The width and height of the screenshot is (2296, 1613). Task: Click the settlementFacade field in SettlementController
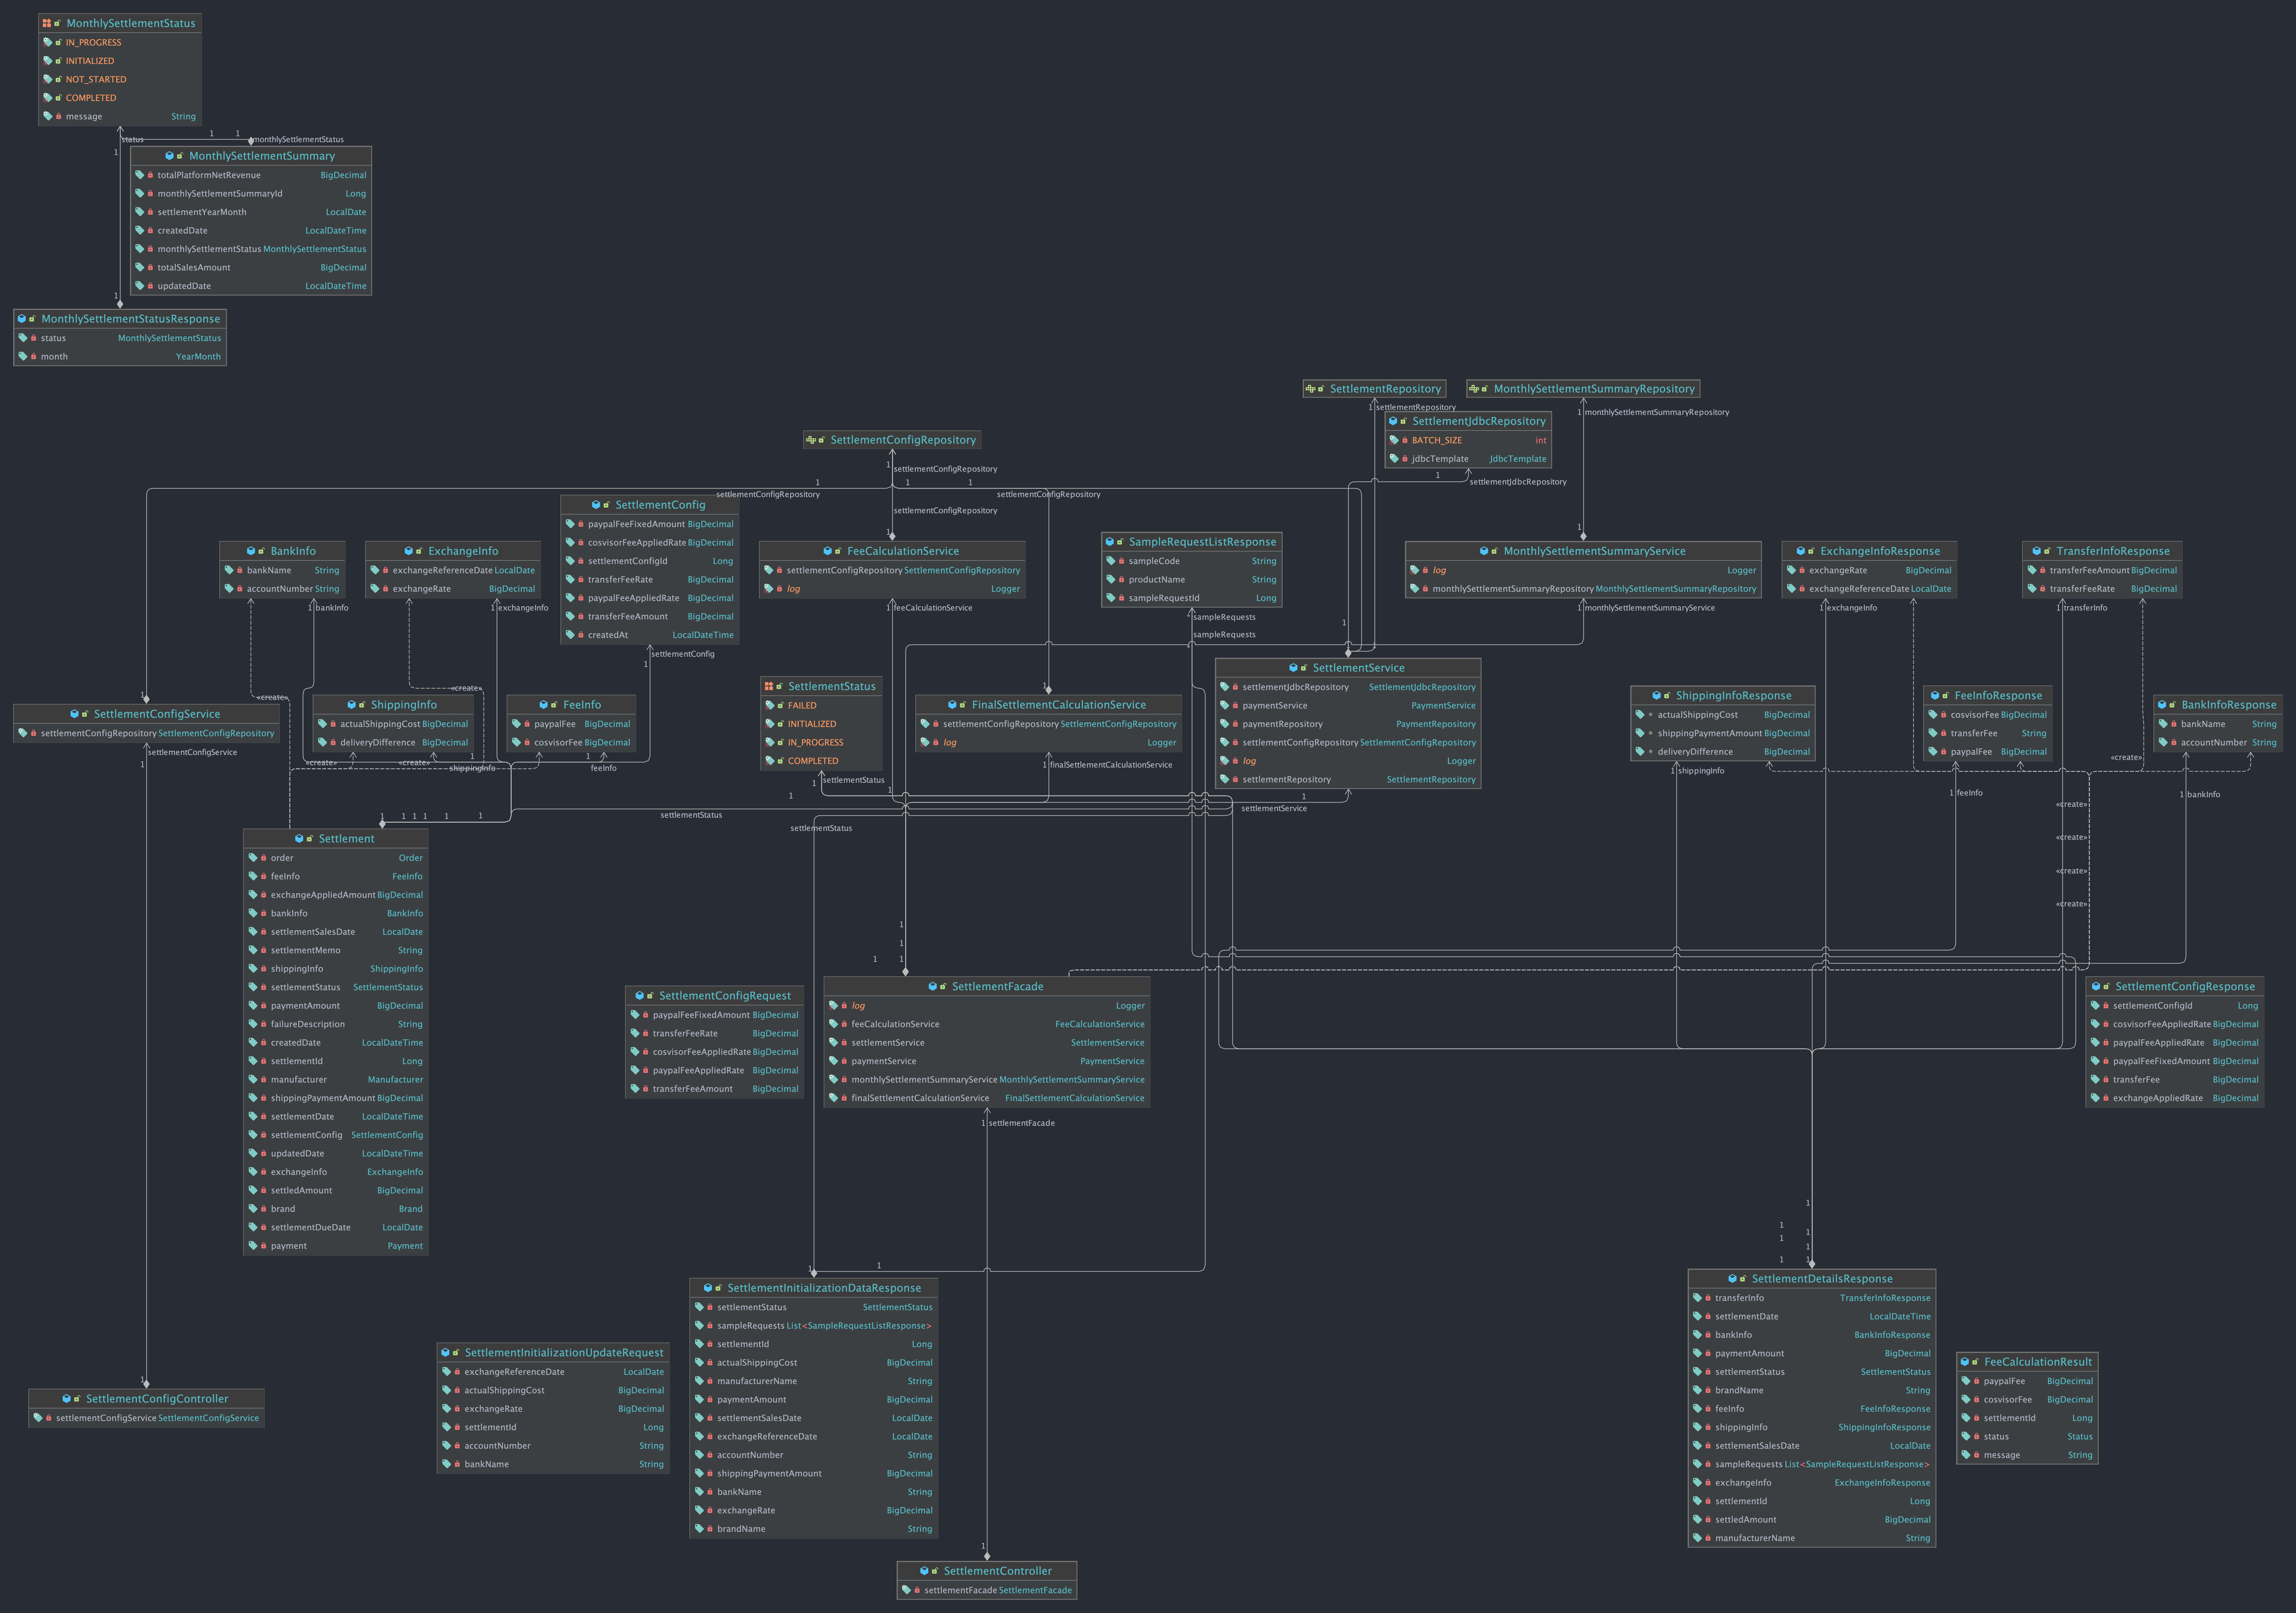(x=987, y=1590)
